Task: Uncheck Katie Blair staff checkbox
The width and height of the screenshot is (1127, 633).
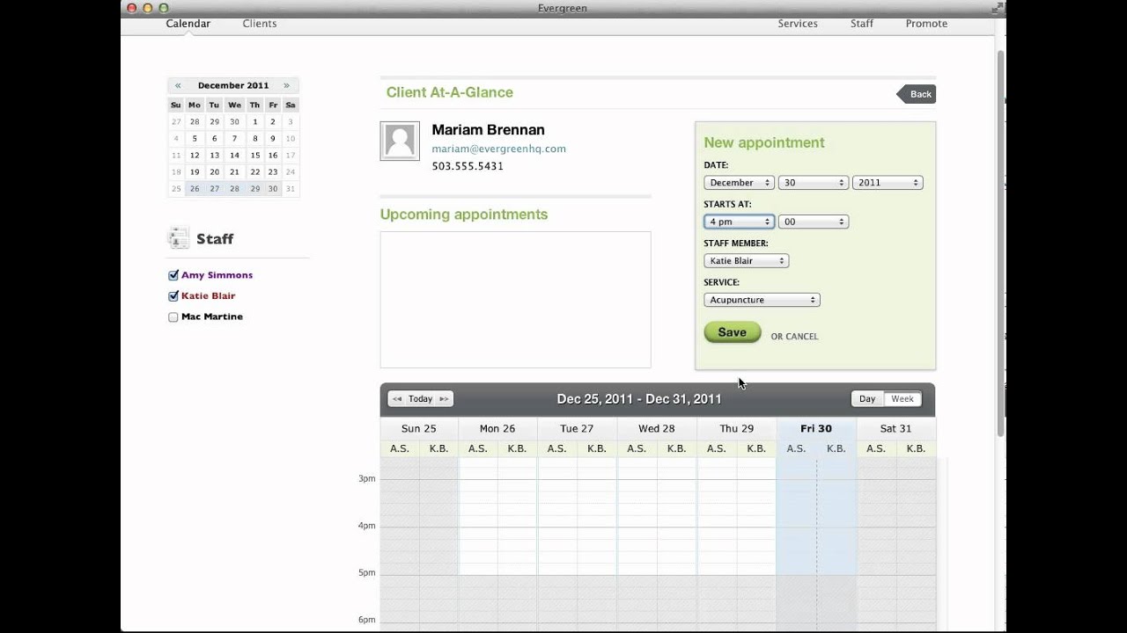Action: [173, 296]
